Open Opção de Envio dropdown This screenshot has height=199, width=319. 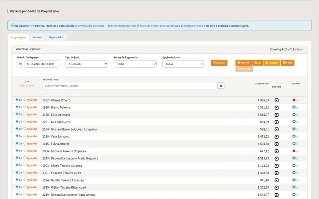click(184, 64)
